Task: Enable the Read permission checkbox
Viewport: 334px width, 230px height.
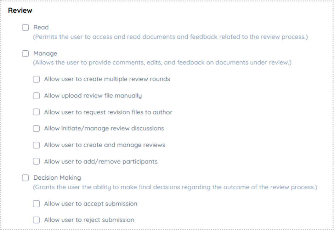Action: [26, 28]
